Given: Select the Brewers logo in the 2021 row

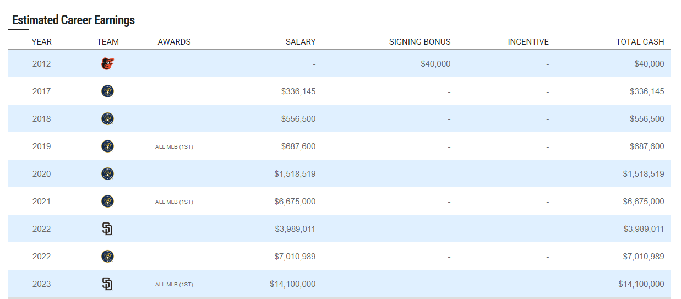Looking at the screenshot, I should point(107,202).
